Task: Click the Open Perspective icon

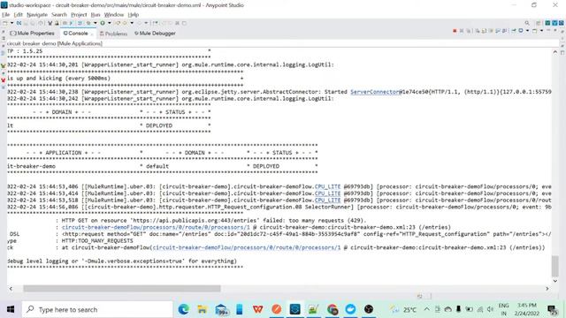Action: tap(539, 23)
